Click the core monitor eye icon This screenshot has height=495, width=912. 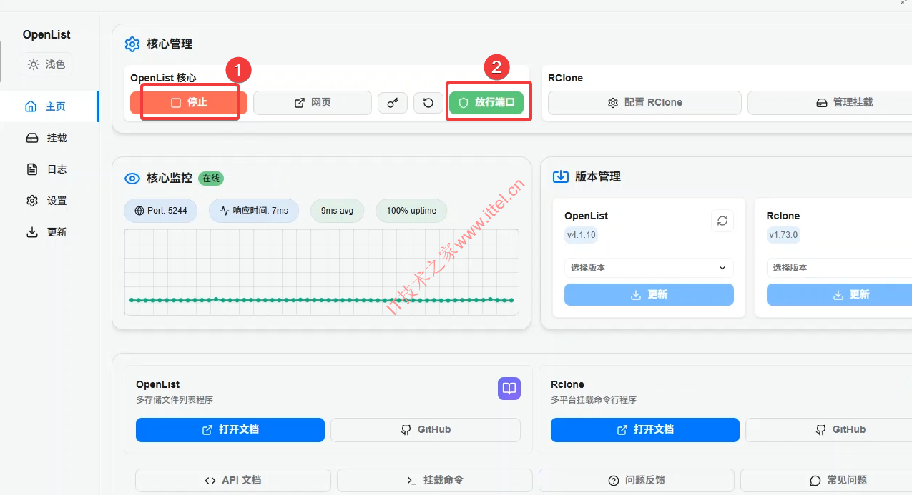point(132,179)
